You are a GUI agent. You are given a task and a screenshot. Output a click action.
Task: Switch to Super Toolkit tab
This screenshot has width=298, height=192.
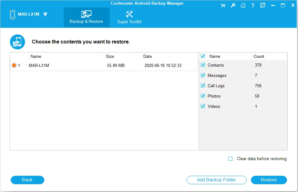click(129, 17)
